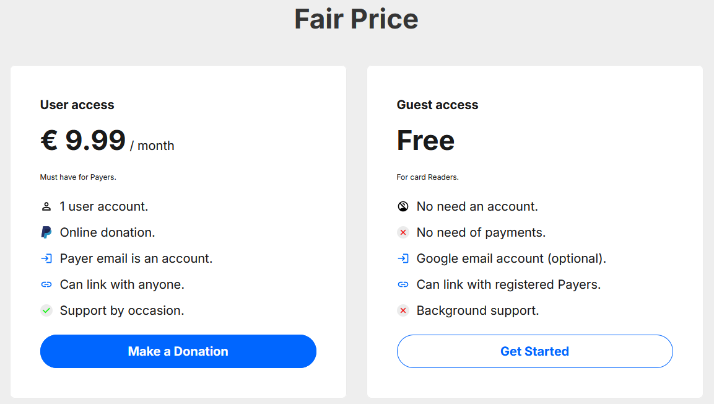The image size is (714, 404).
Task: Click the crossed-circle icon beside No need an account
Action: coord(403,206)
